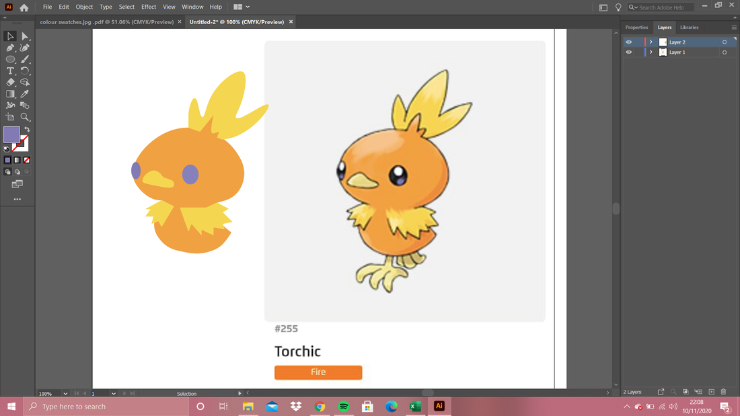This screenshot has height=416, width=740.
Task: Click Collect for Export icon in Layers panel
Action: point(661,392)
